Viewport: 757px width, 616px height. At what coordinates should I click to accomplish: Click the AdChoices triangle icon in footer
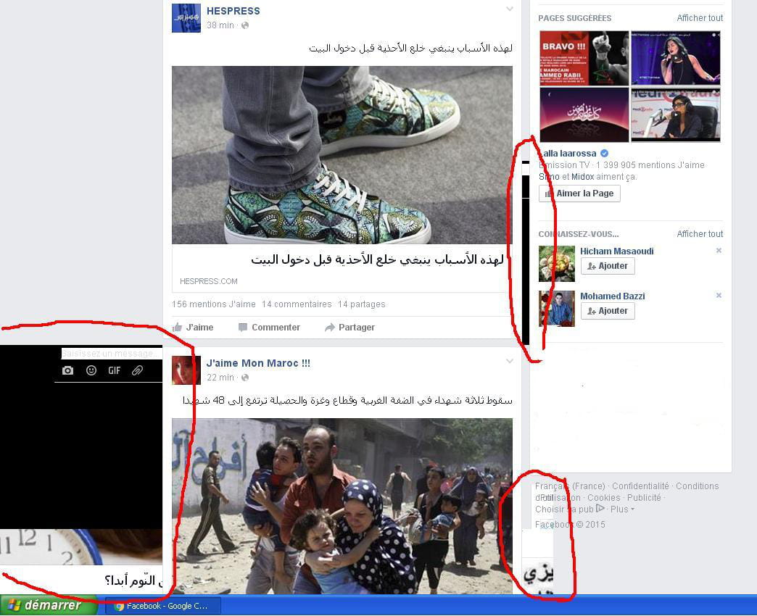[600, 509]
